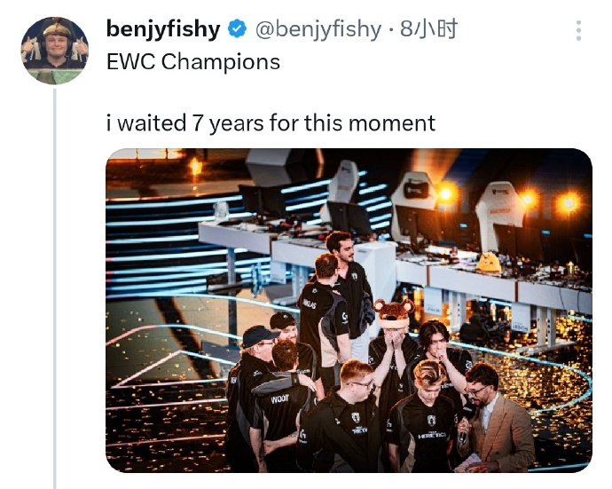Click the 8小时 post timestamp
This screenshot has height=489, width=612.
click(428, 29)
